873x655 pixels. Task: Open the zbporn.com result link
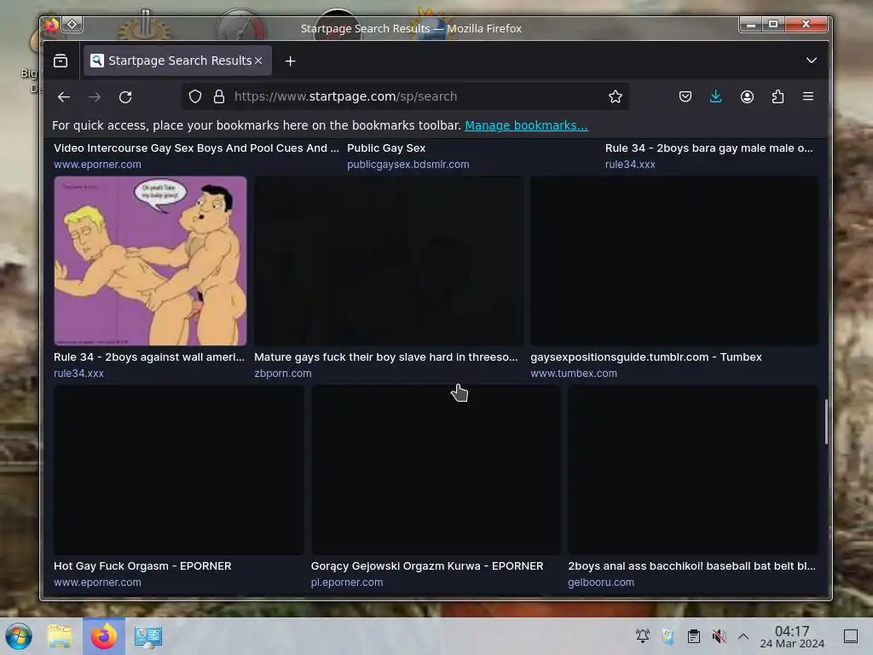click(283, 374)
